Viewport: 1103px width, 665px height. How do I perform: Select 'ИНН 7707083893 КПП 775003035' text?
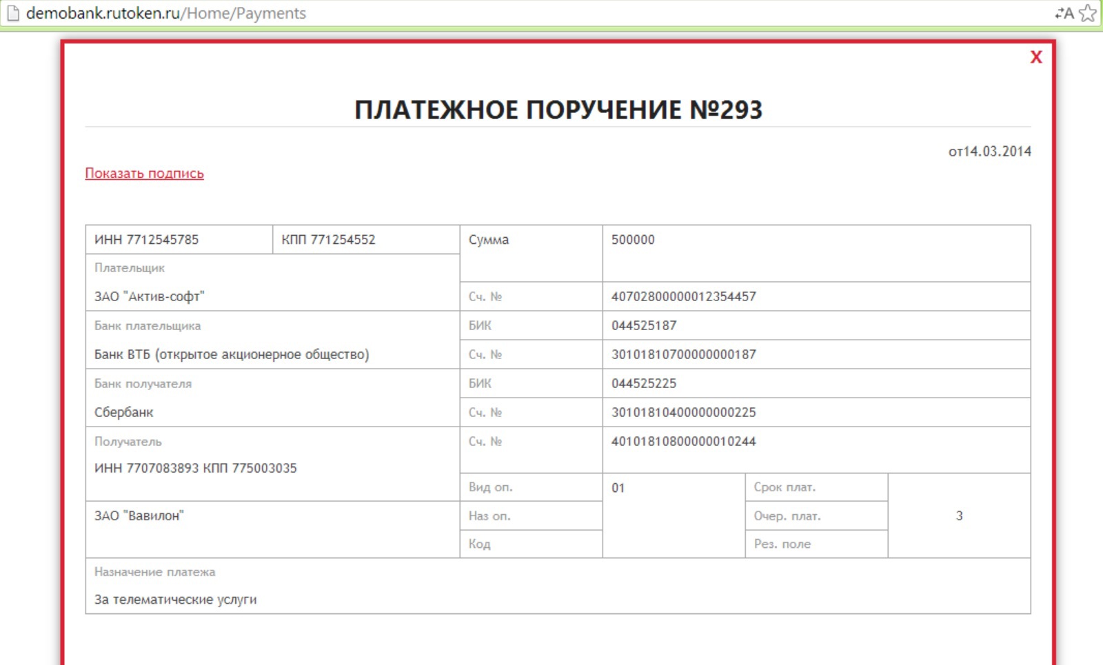tap(196, 468)
